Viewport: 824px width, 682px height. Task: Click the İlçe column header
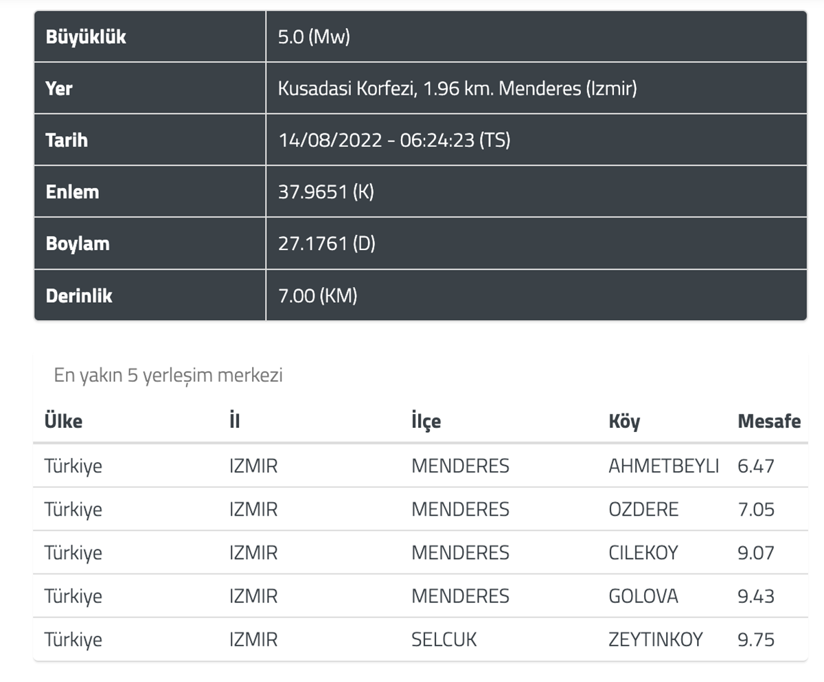(x=426, y=420)
